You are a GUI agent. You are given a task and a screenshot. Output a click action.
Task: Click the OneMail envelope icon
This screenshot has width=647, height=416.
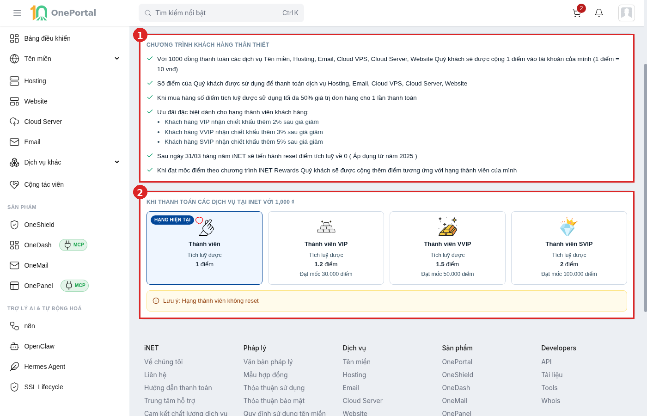click(x=14, y=265)
